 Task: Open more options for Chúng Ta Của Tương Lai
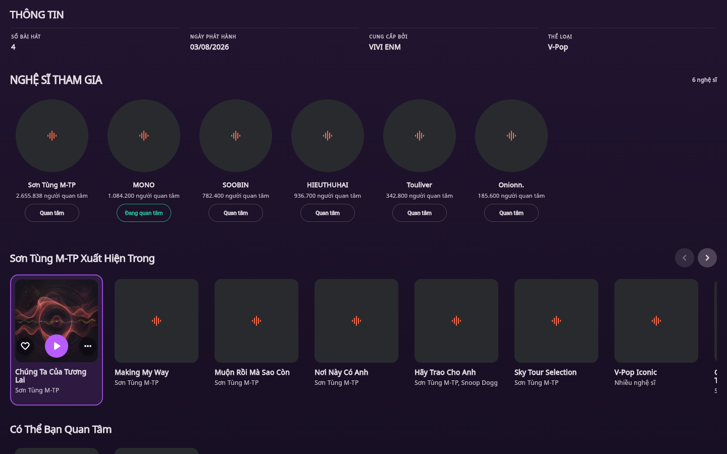coord(88,346)
